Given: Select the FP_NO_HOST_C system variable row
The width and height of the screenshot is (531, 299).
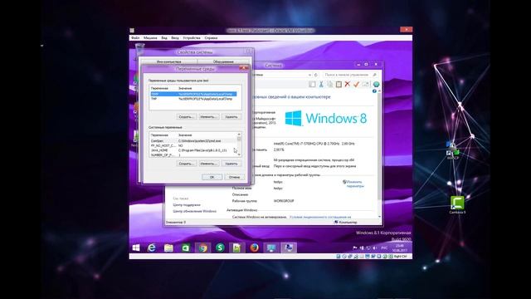Looking at the screenshot, I should tap(193, 145).
